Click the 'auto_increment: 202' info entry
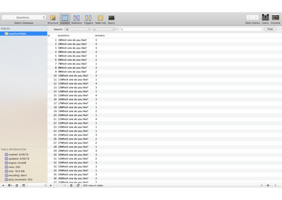The width and height of the screenshot is (282, 200). pyautogui.click(x=19, y=179)
